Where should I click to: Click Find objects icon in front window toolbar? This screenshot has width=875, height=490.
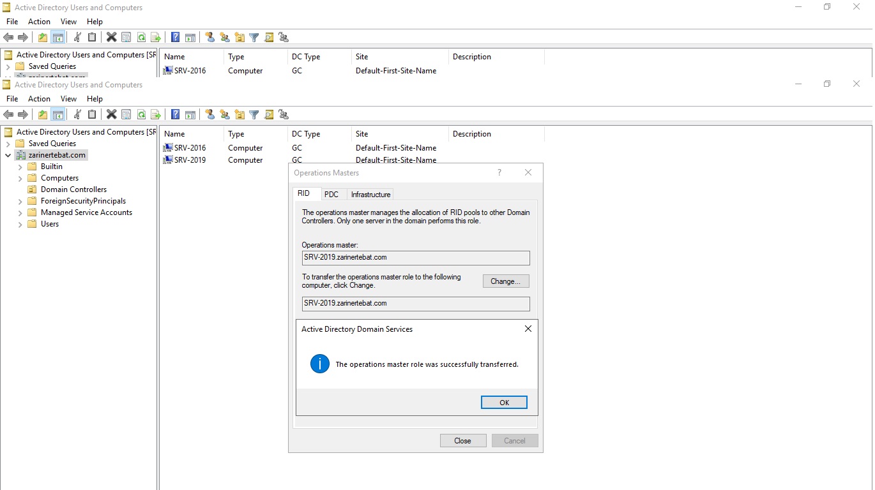click(x=269, y=115)
